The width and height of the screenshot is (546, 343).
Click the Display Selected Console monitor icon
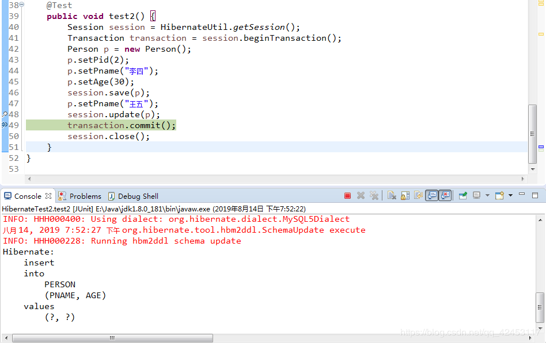click(477, 195)
